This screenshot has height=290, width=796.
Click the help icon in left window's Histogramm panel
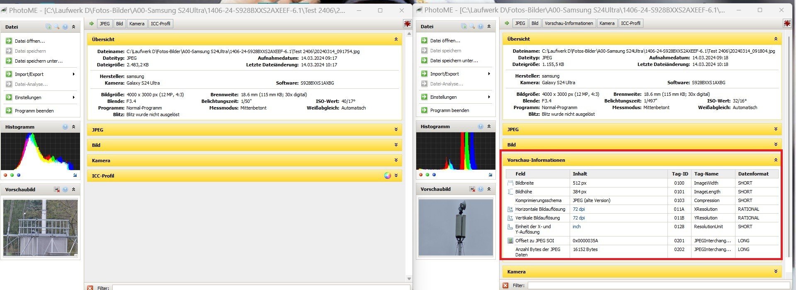[x=65, y=127]
